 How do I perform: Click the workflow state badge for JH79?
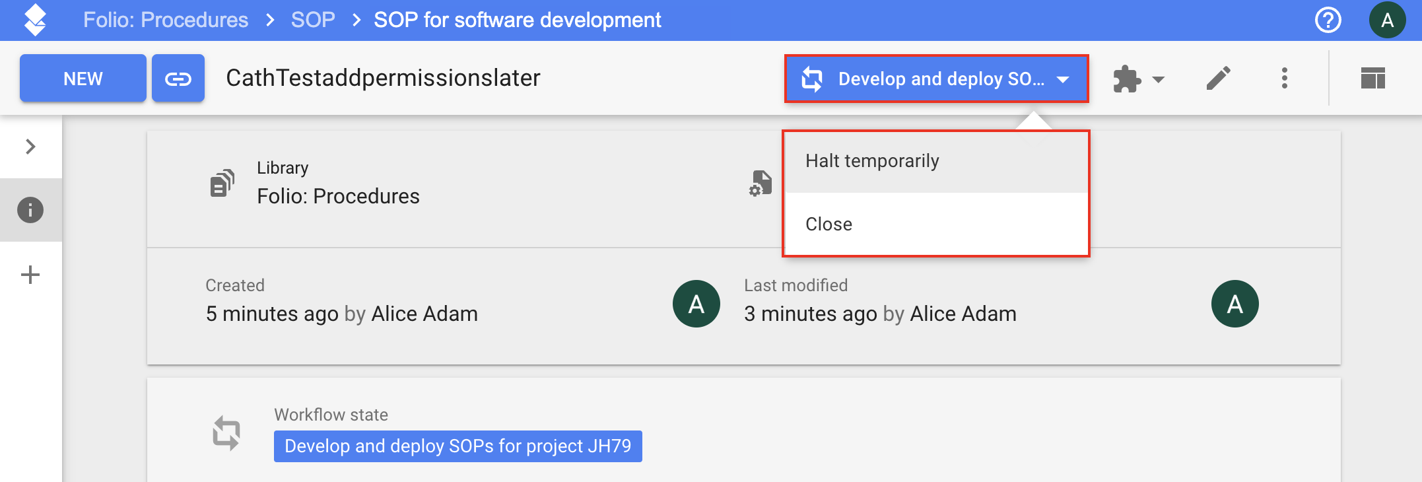pos(458,446)
